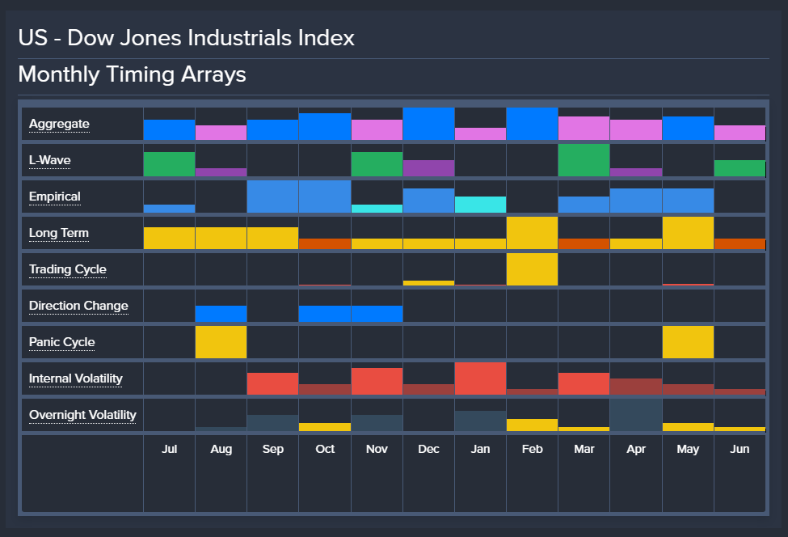Viewport: 788px width, 537px height.
Task: Open the L-Wave row label
Action: (x=50, y=160)
